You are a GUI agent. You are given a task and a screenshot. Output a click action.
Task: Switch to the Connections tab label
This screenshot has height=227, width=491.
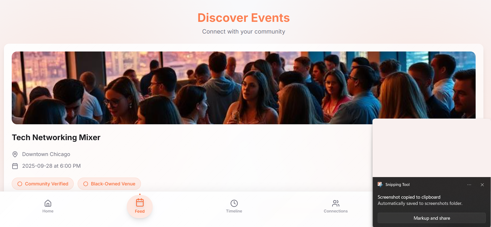[336, 211]
